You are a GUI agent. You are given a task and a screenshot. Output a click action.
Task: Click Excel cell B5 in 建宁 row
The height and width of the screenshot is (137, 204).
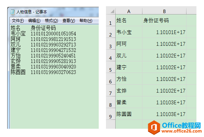(164, 67)
